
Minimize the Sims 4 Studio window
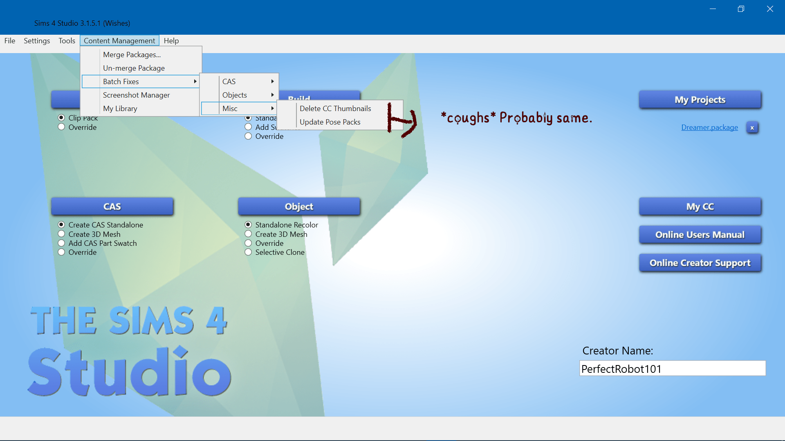click(713, 9)
